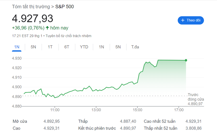Open the T.đa maximum range tab

click(135, 47)
